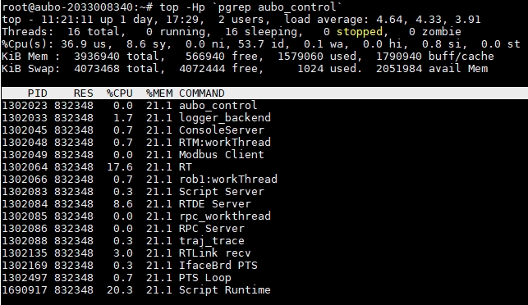Click the rob1:workThread entry
This screenshot has width=528, height=305.
pyautogui.click(x=228, y=180)
